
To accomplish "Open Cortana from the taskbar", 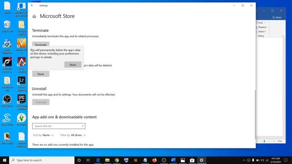I will coord(79,160).
